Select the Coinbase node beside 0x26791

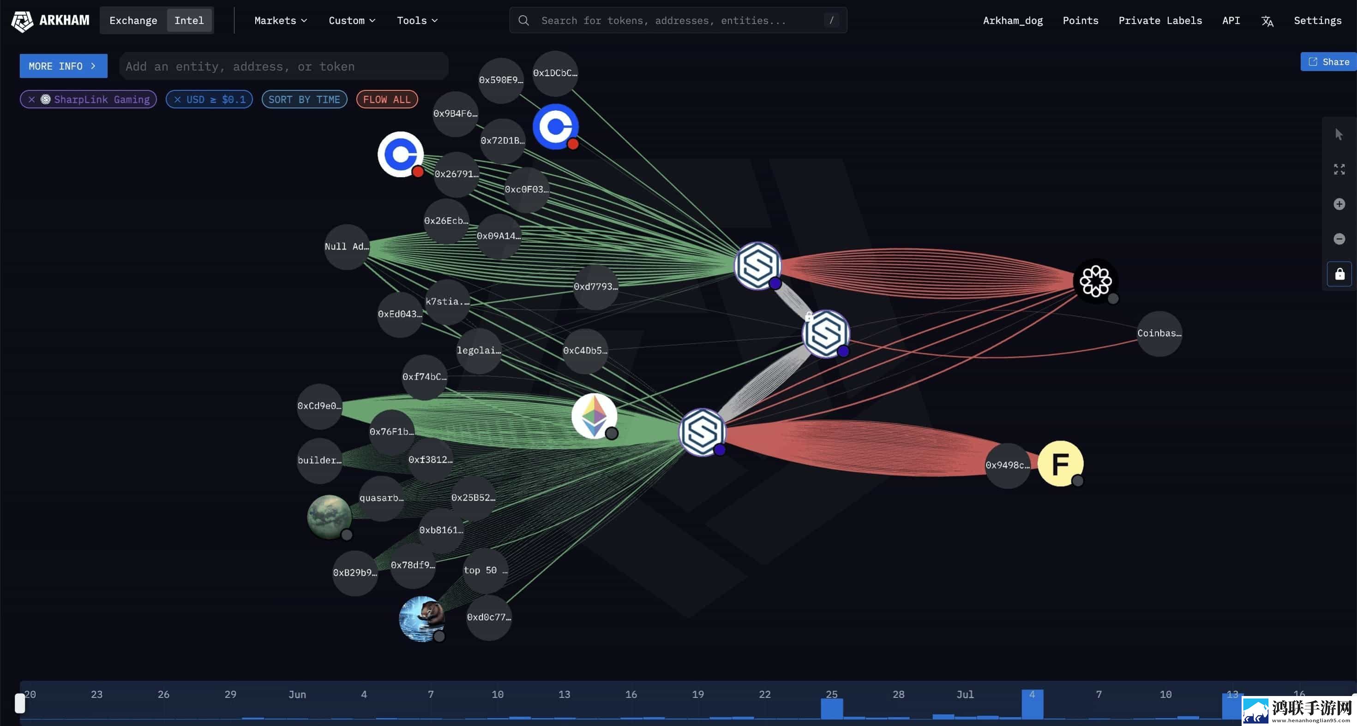pyautogui.click(x=400, y=154)
